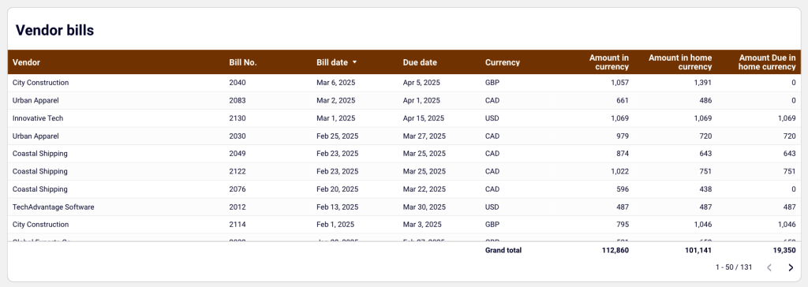Click bill number 2049

(238, 154)
